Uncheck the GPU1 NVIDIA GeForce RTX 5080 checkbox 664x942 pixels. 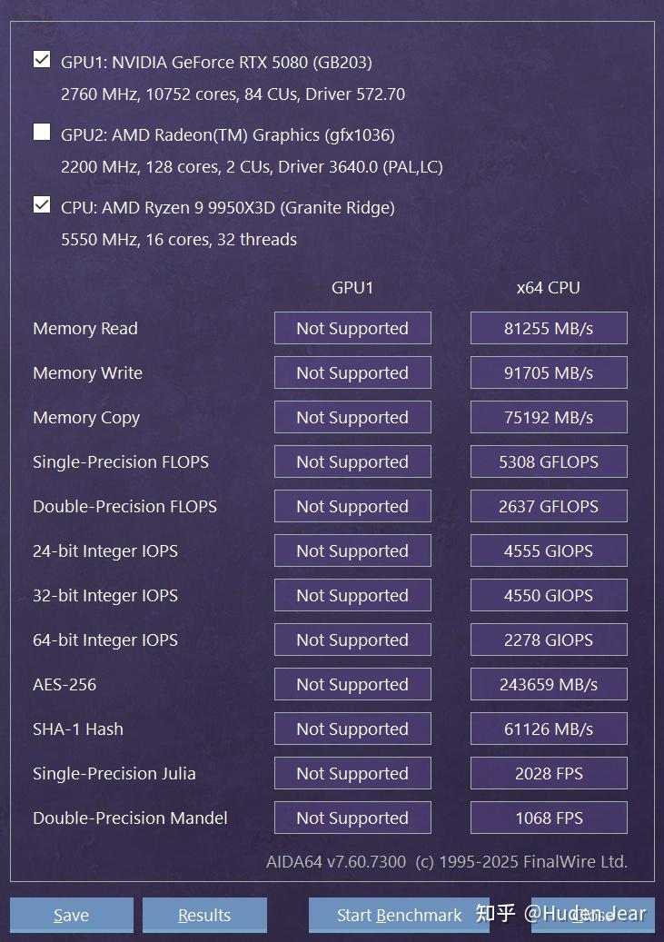(42, 59)
